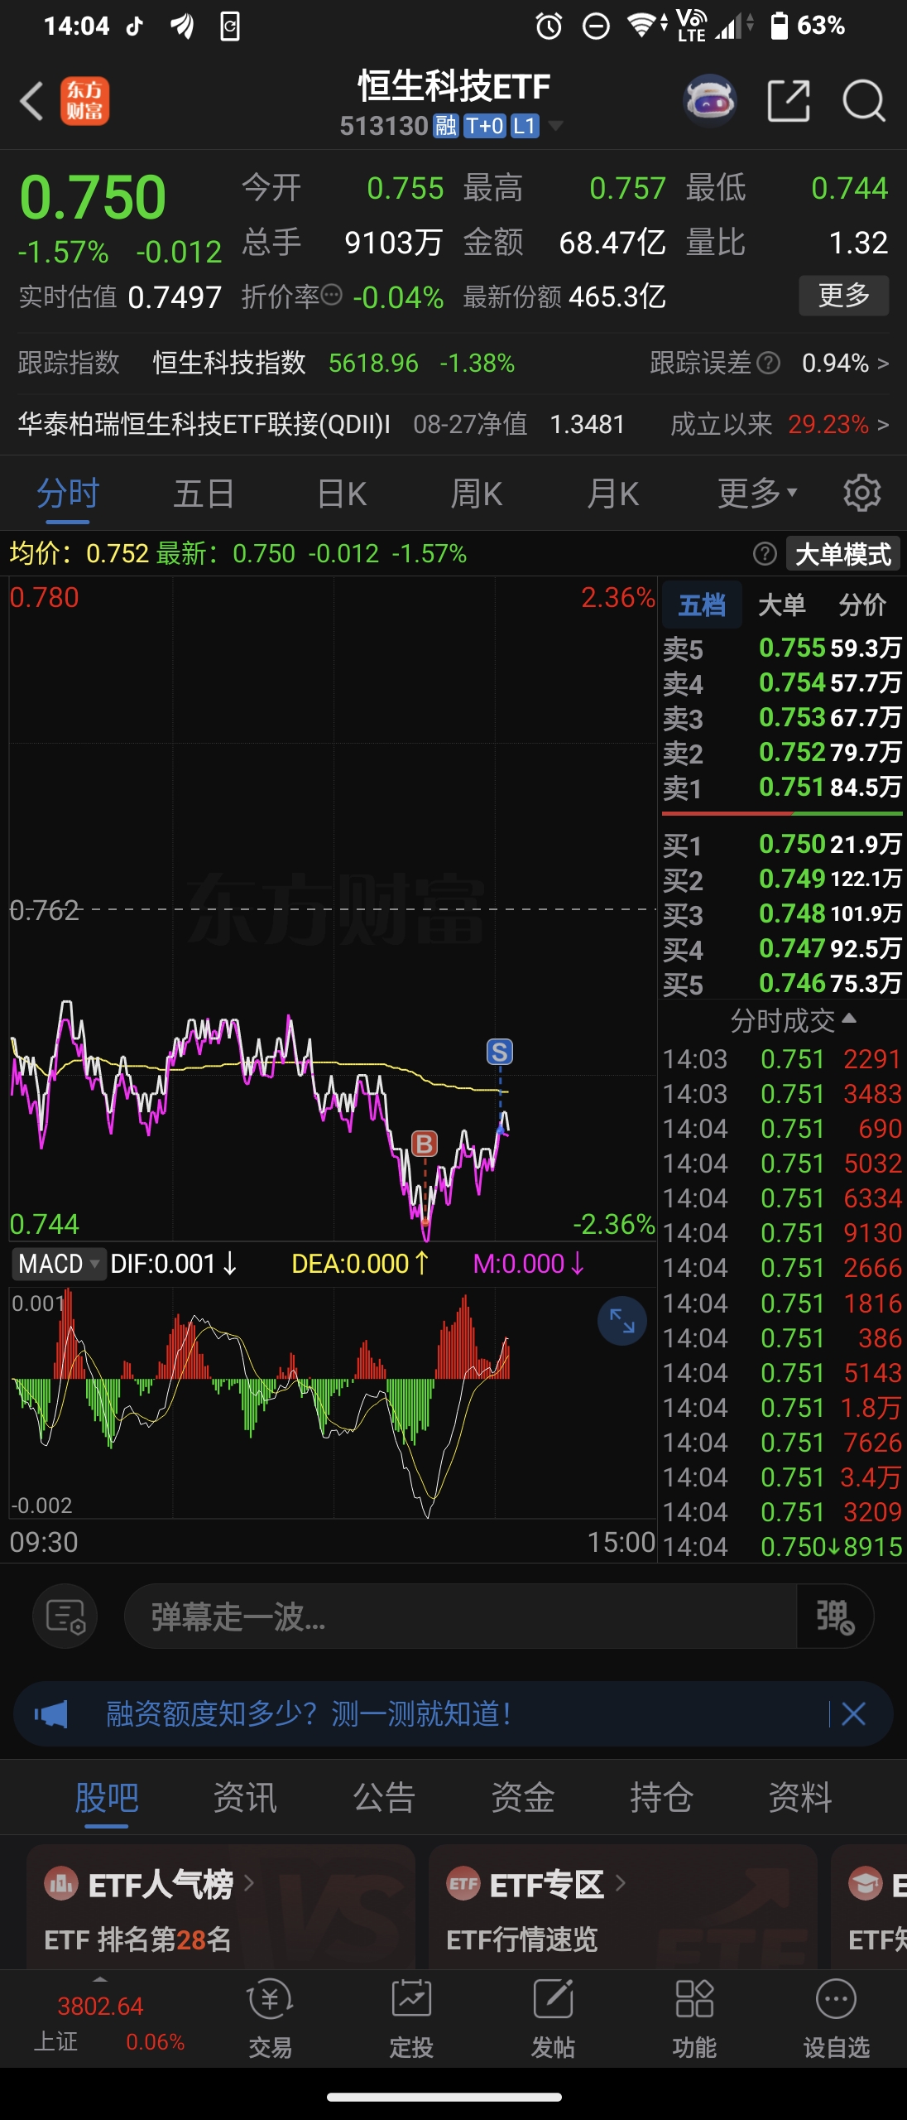Viewport: 907px width, 2120px height.
Task: Tap the megaphone announcement icon
Action: point(51,1714)
